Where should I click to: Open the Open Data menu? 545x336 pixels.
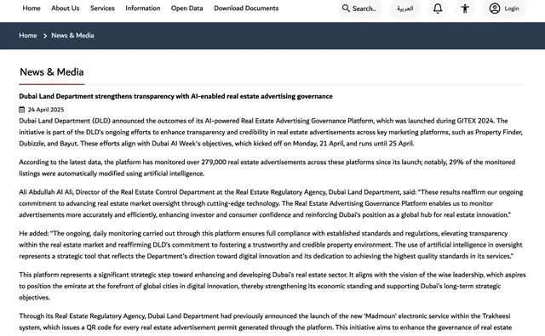[x=187, y=8]
